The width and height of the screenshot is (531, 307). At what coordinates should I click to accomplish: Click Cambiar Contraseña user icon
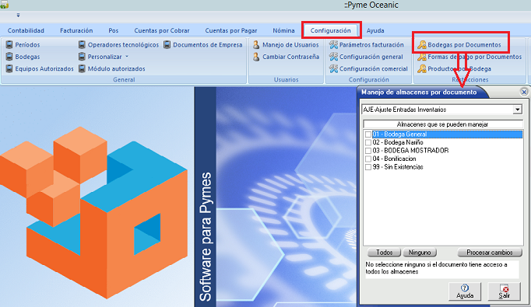click(x=256, y=57)
